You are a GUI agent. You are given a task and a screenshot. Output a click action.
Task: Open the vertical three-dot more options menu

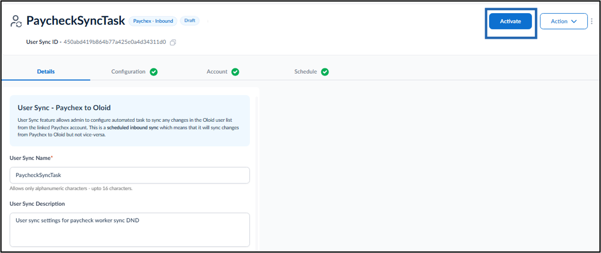(x=591, y=21)
